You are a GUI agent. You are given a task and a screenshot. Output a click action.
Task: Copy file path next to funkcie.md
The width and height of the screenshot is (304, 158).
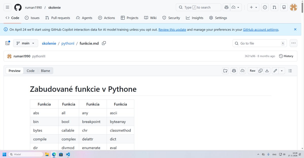coord(104,43)
